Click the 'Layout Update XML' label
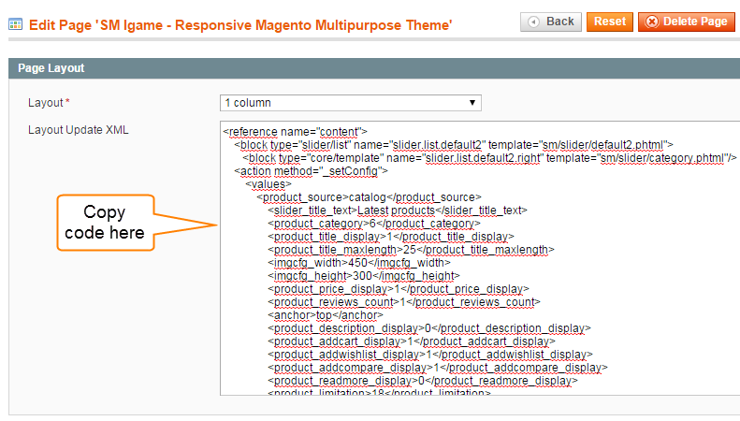740x421 pixels. [79, 130]
